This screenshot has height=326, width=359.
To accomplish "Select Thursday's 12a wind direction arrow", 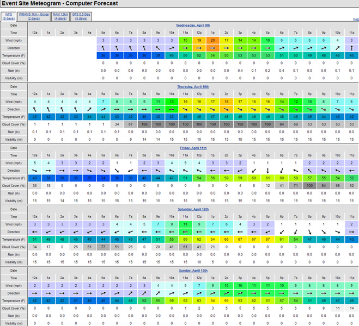I will click(35, 109).
